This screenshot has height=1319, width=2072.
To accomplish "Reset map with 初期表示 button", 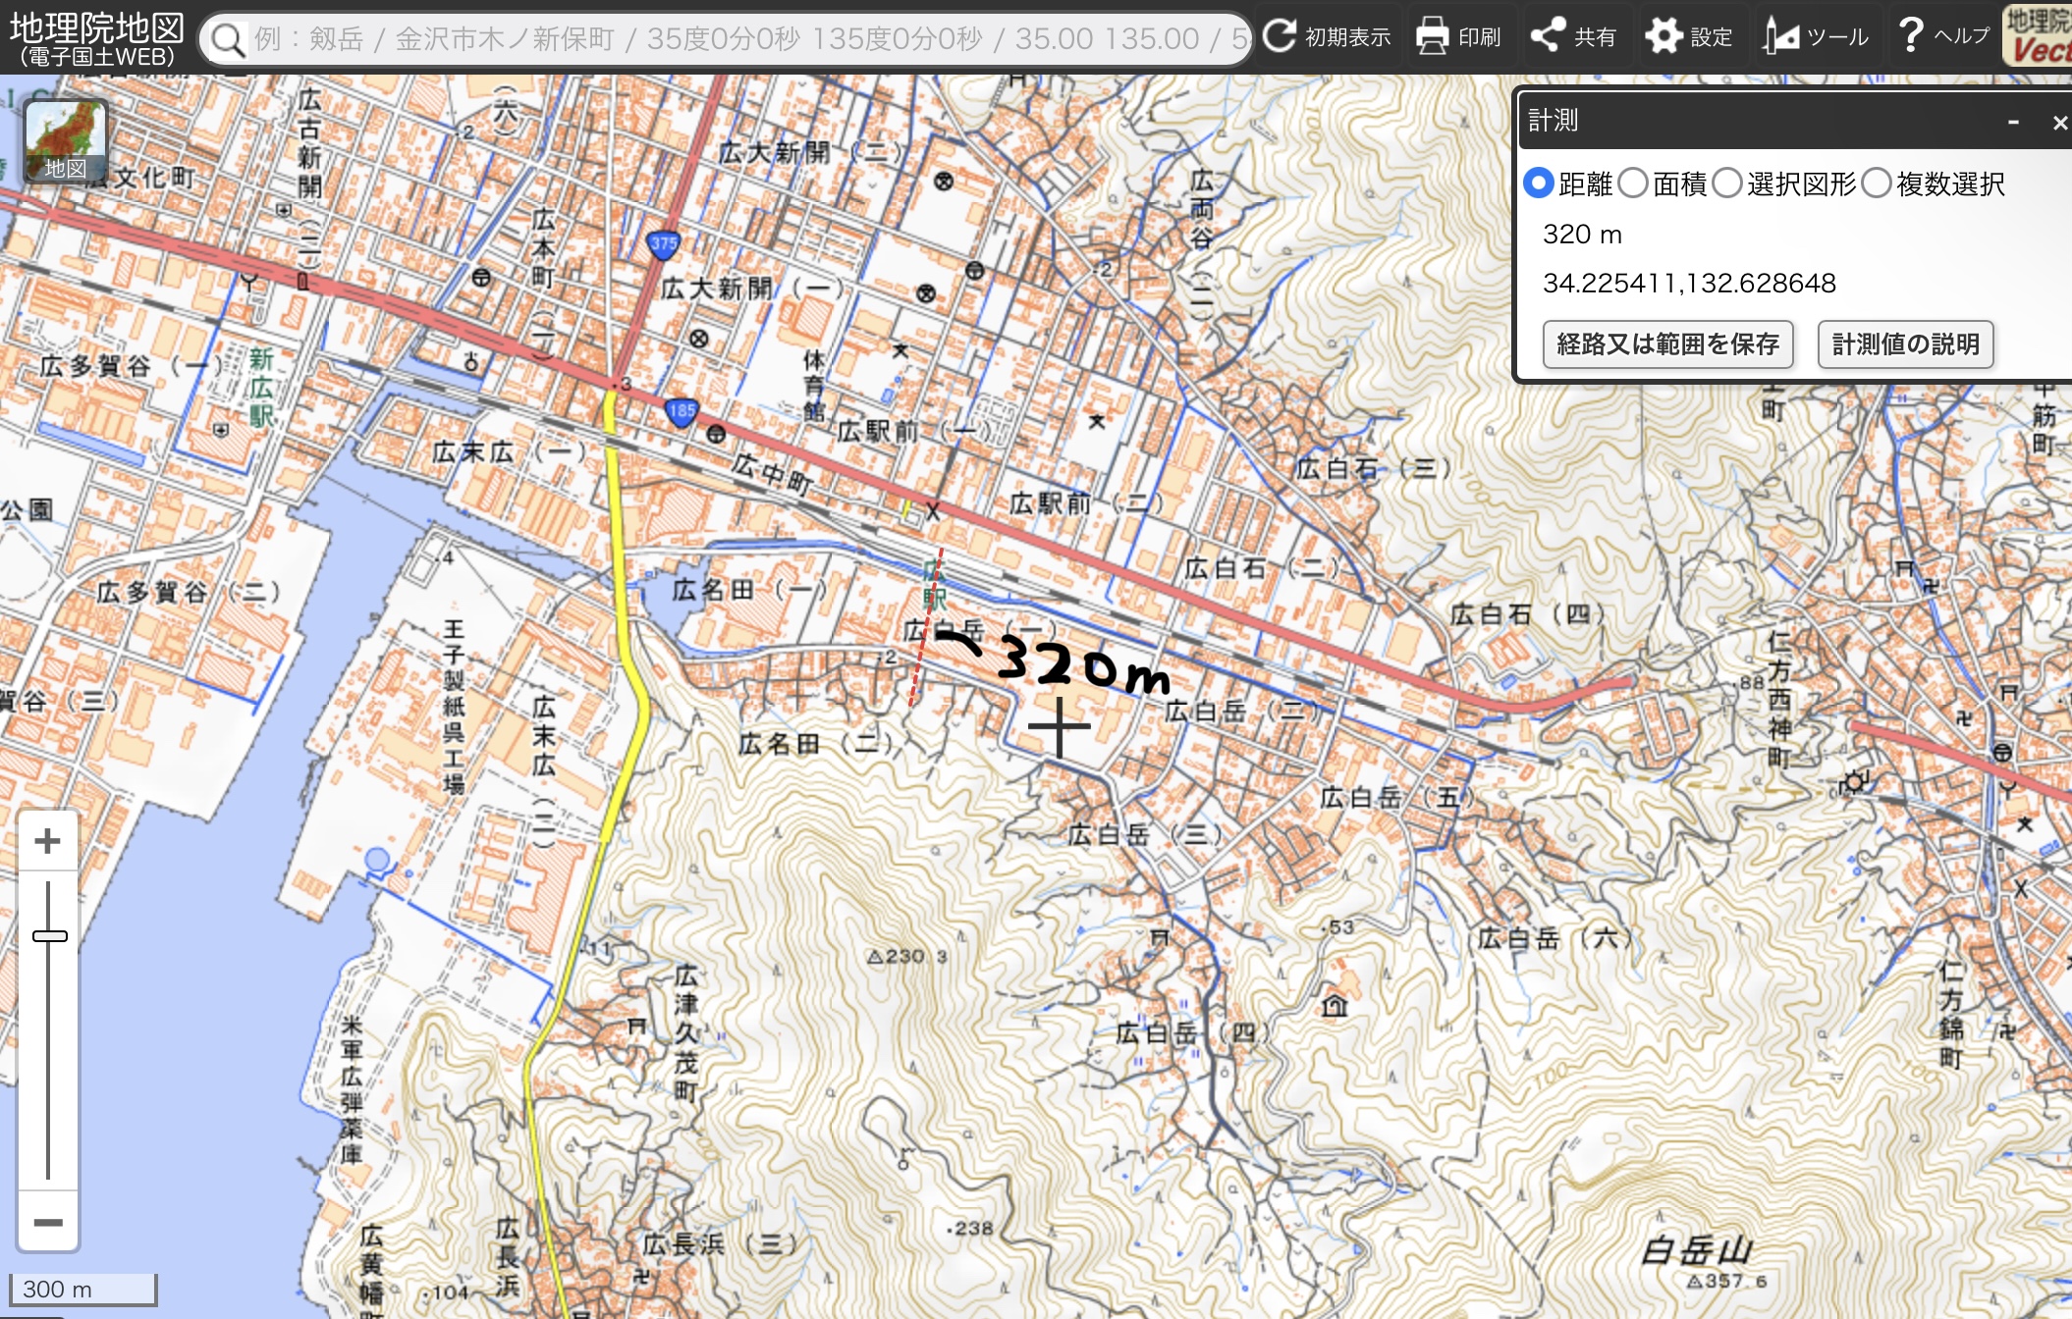I will (1327, 37).
